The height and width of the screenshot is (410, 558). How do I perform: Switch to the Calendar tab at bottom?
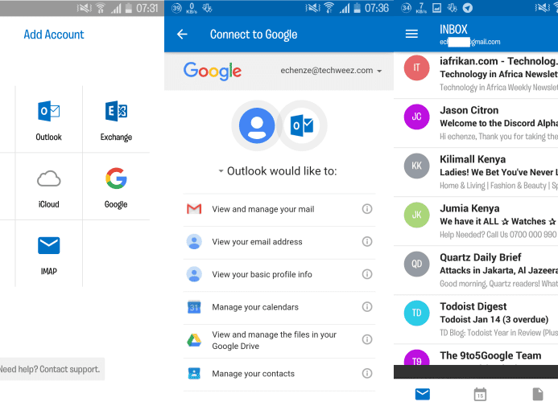[x=480, y=394]
